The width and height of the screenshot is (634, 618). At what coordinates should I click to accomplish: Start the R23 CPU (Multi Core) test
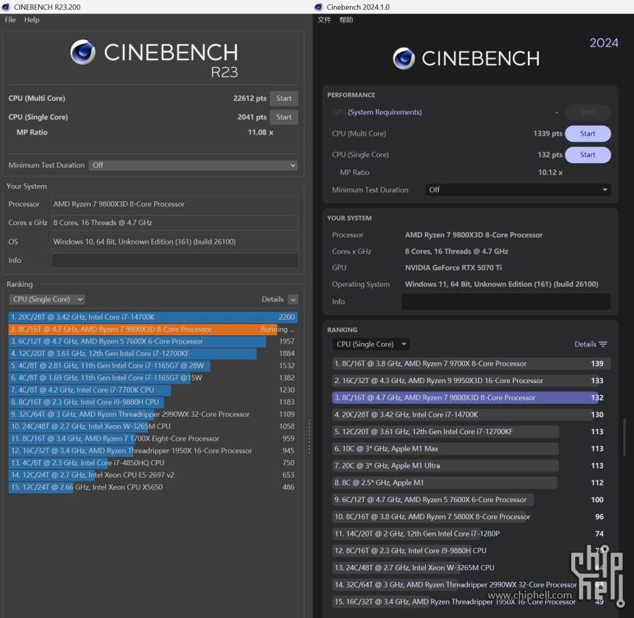(x=284, y=98)
